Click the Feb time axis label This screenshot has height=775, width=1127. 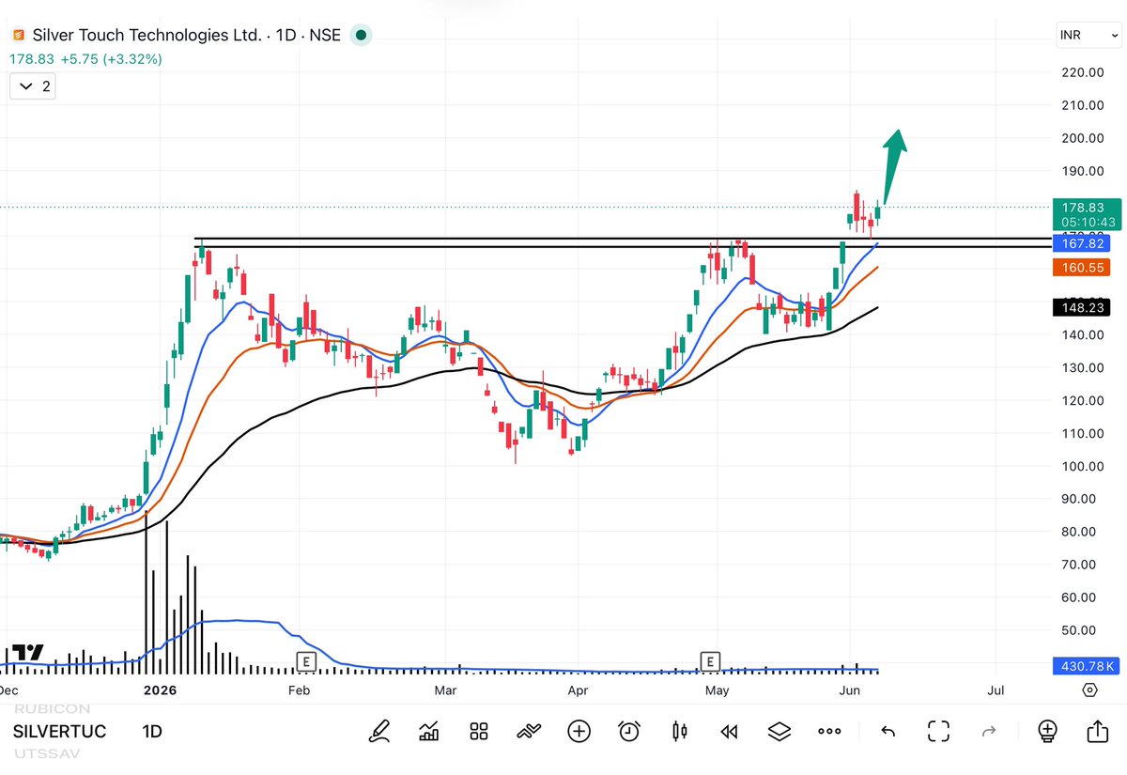tap(299, 690)
